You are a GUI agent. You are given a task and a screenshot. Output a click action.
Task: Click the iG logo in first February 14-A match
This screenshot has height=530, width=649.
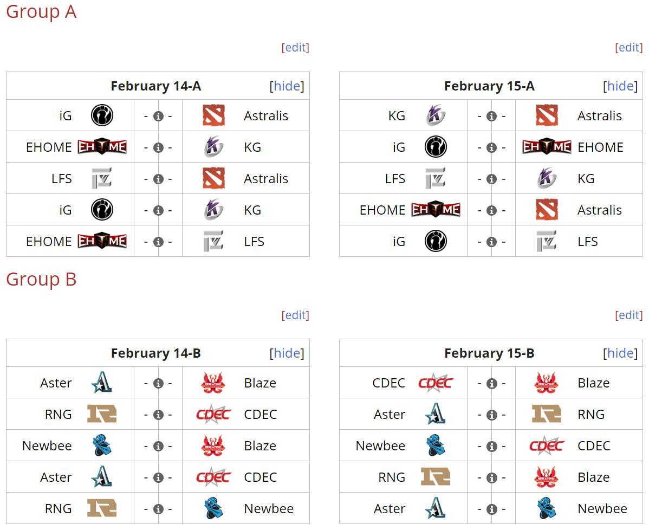[102, 115]
